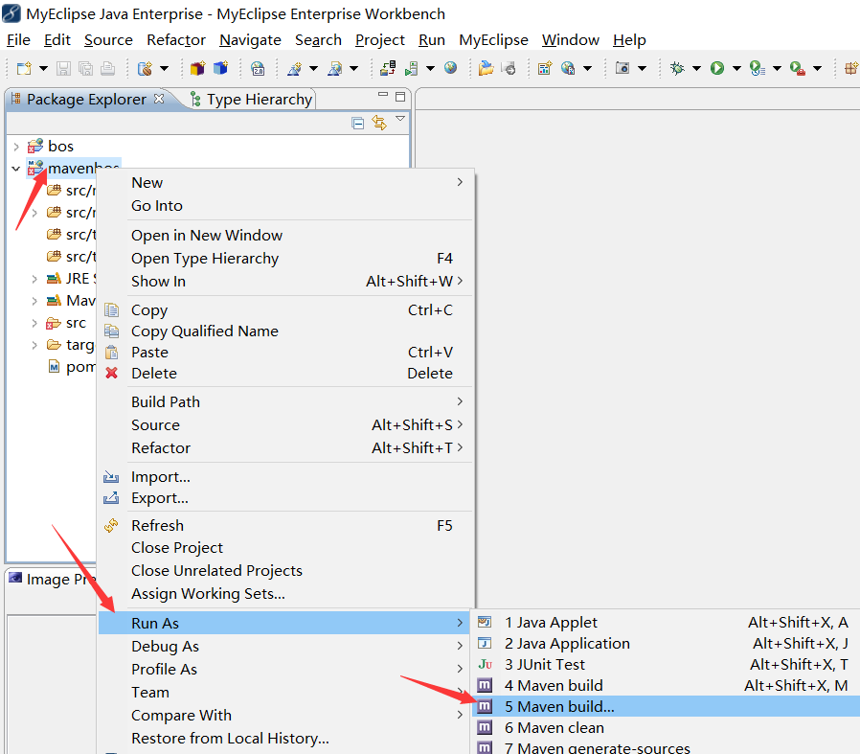Choose '6 Maven clean' in the submenu

(x=666, y=728)
